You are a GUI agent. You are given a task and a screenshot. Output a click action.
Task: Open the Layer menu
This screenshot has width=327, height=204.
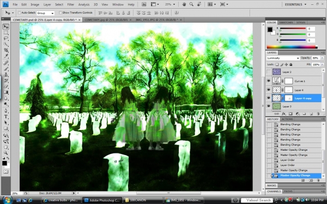(47, 4)
